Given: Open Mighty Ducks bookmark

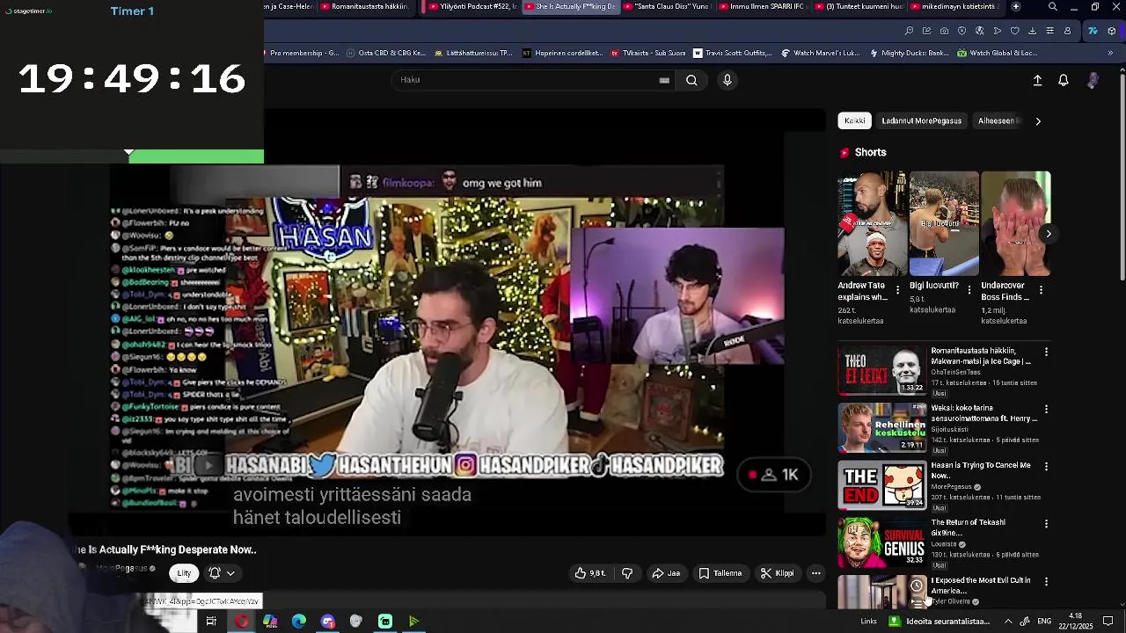Looking at the screenshot, I should [909, 53].
